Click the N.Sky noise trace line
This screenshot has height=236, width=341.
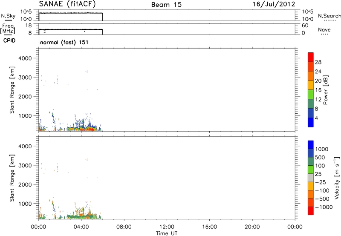click(71, 13)
